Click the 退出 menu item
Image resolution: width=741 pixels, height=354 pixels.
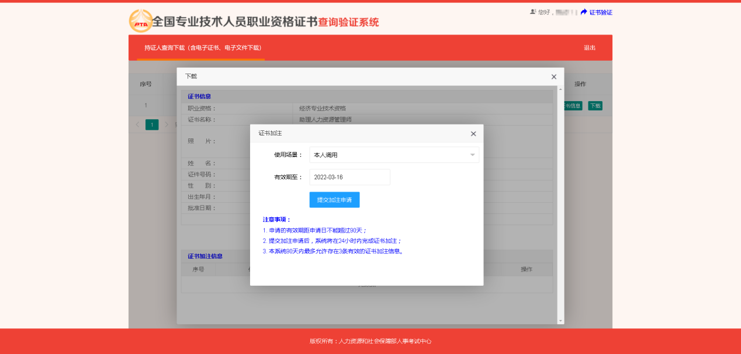point(589,47)
